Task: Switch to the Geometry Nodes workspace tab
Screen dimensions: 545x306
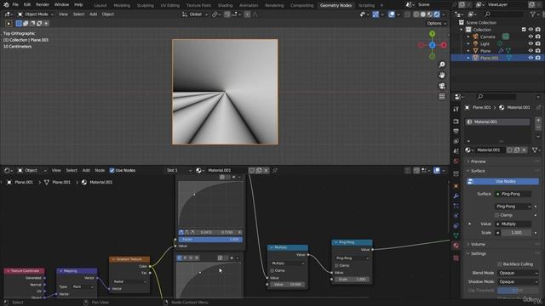Action: click(x=336, y=5)
